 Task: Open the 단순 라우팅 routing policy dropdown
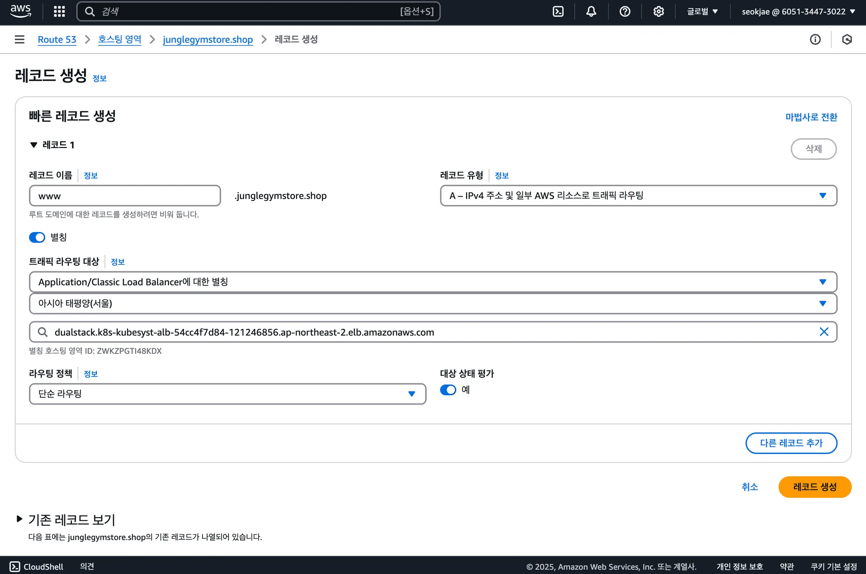[x=227, y=394]
